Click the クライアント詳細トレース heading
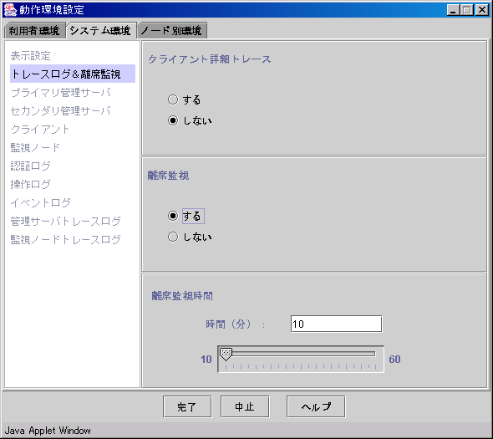 click(x=210, y=59)
